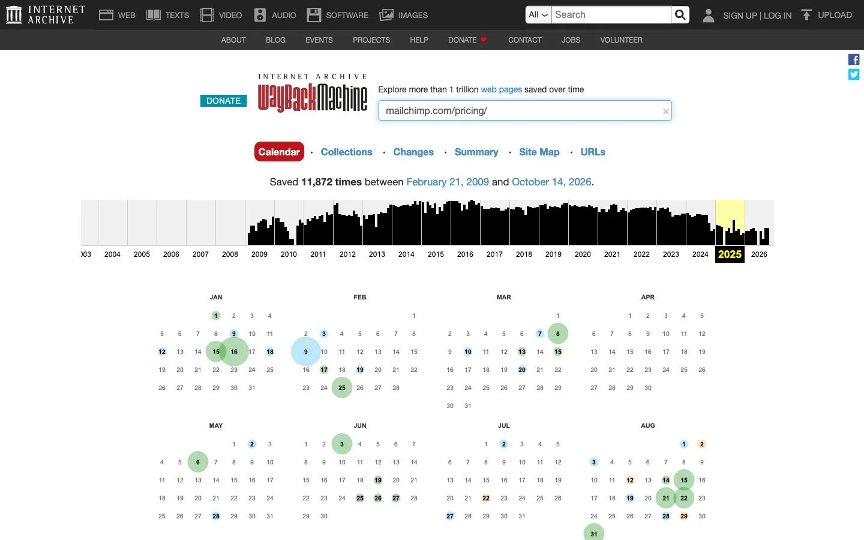Screen dimensions: 864x540
Task: Open the Site Map tab
Action: coord(539,152)
